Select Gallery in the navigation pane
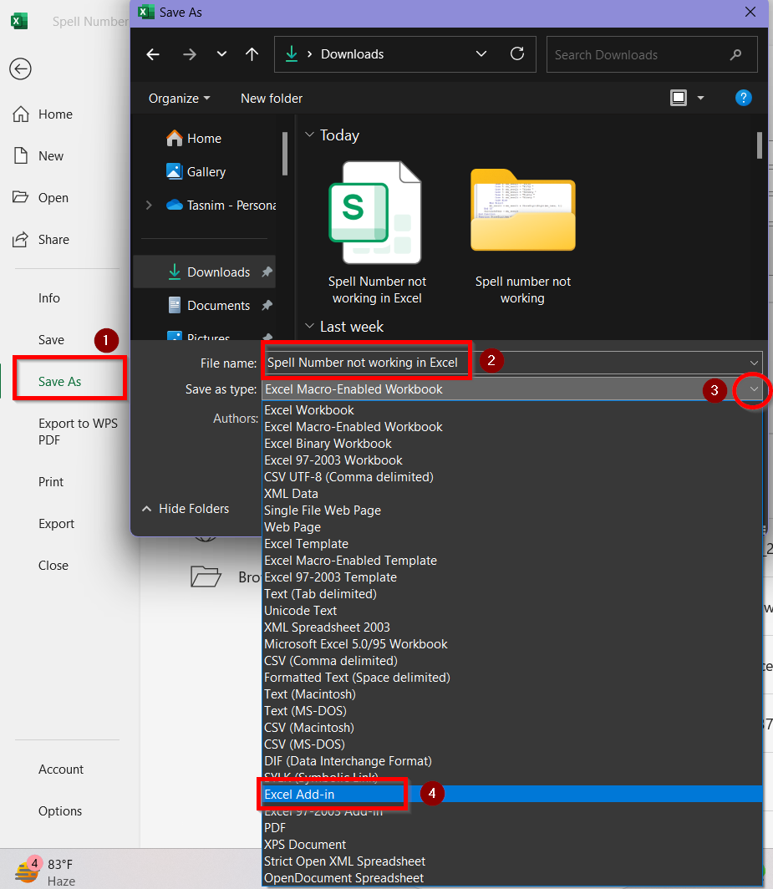 coord(206,171)
